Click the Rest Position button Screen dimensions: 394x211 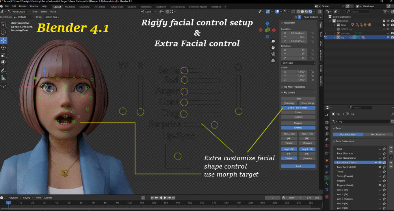pos(378,134)
